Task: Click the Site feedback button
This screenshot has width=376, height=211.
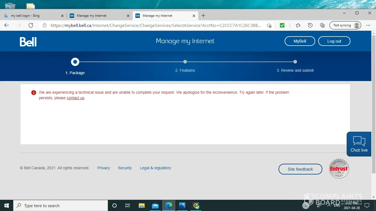Action: tap(300, 169)
